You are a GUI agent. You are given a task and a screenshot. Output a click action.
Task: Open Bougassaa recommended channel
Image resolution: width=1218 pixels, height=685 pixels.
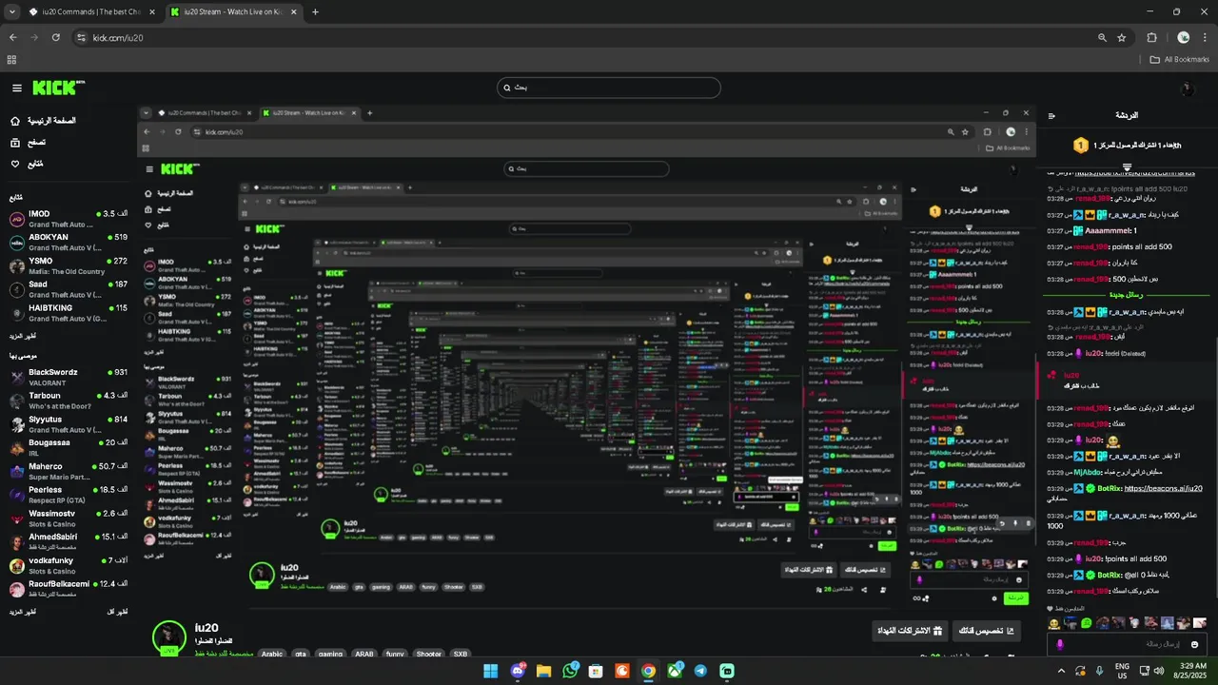[x=69, y=447]
